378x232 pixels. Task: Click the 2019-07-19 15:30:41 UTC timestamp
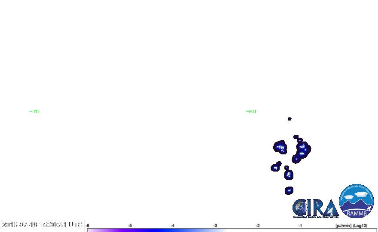[42, 225]
